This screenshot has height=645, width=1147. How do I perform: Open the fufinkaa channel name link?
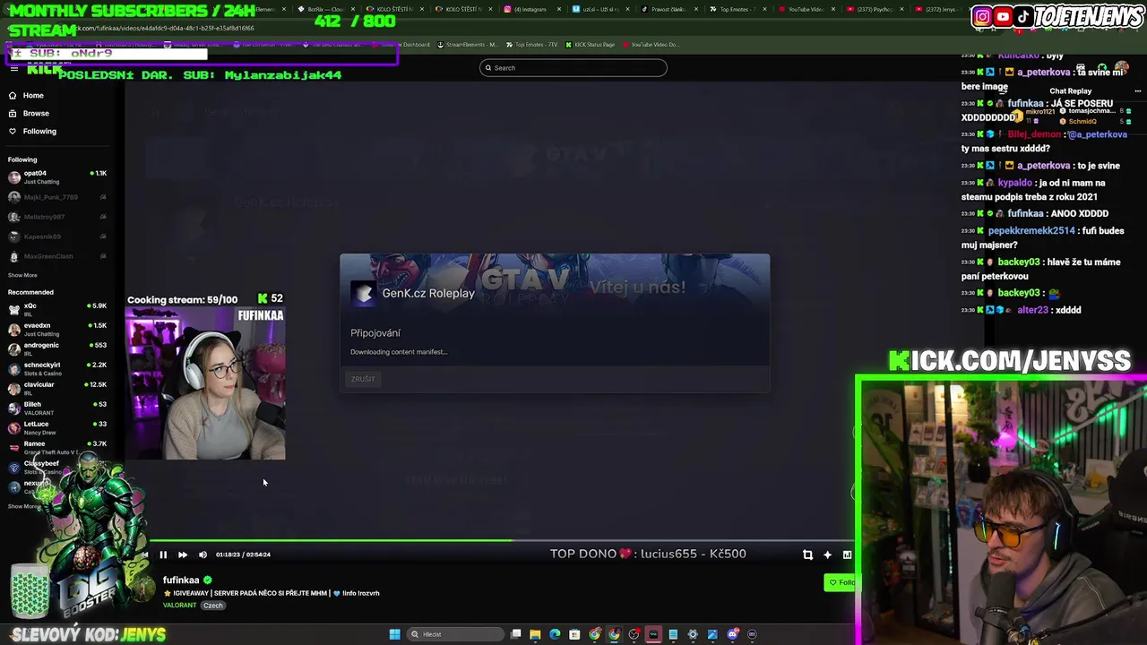pos(181,580)
